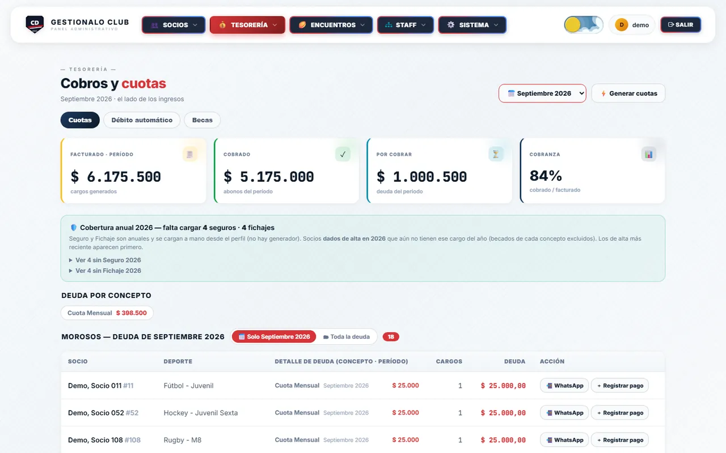Click Registrar pago for Socio 108

620,440
